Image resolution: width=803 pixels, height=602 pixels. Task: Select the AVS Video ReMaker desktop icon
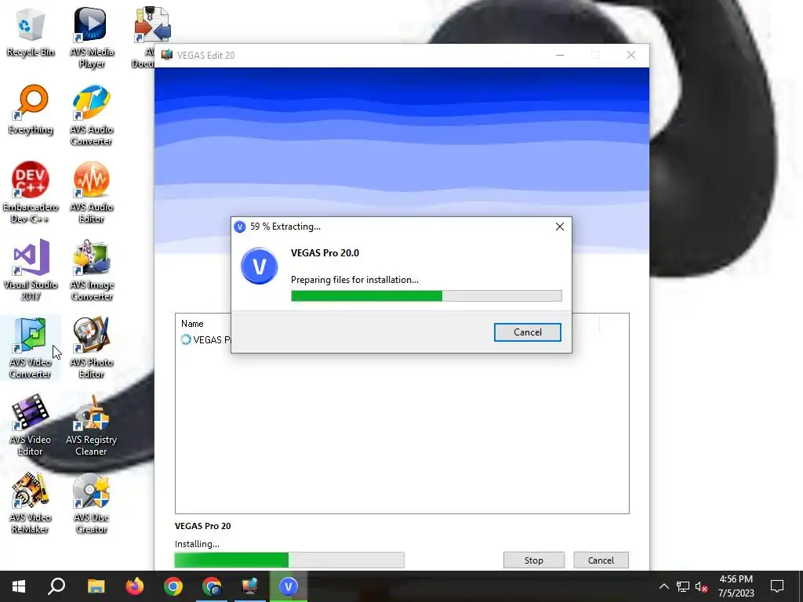(31, 502)
